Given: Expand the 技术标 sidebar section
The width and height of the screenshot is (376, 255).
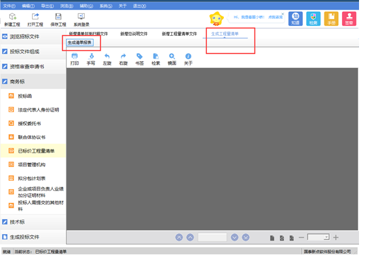Looking at the screenshot, I should pos(33,222).
